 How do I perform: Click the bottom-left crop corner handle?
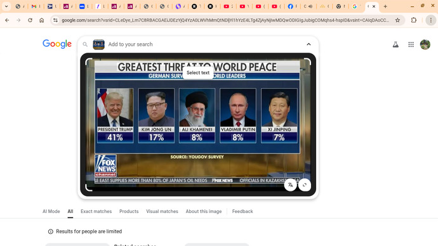point(89,188)
